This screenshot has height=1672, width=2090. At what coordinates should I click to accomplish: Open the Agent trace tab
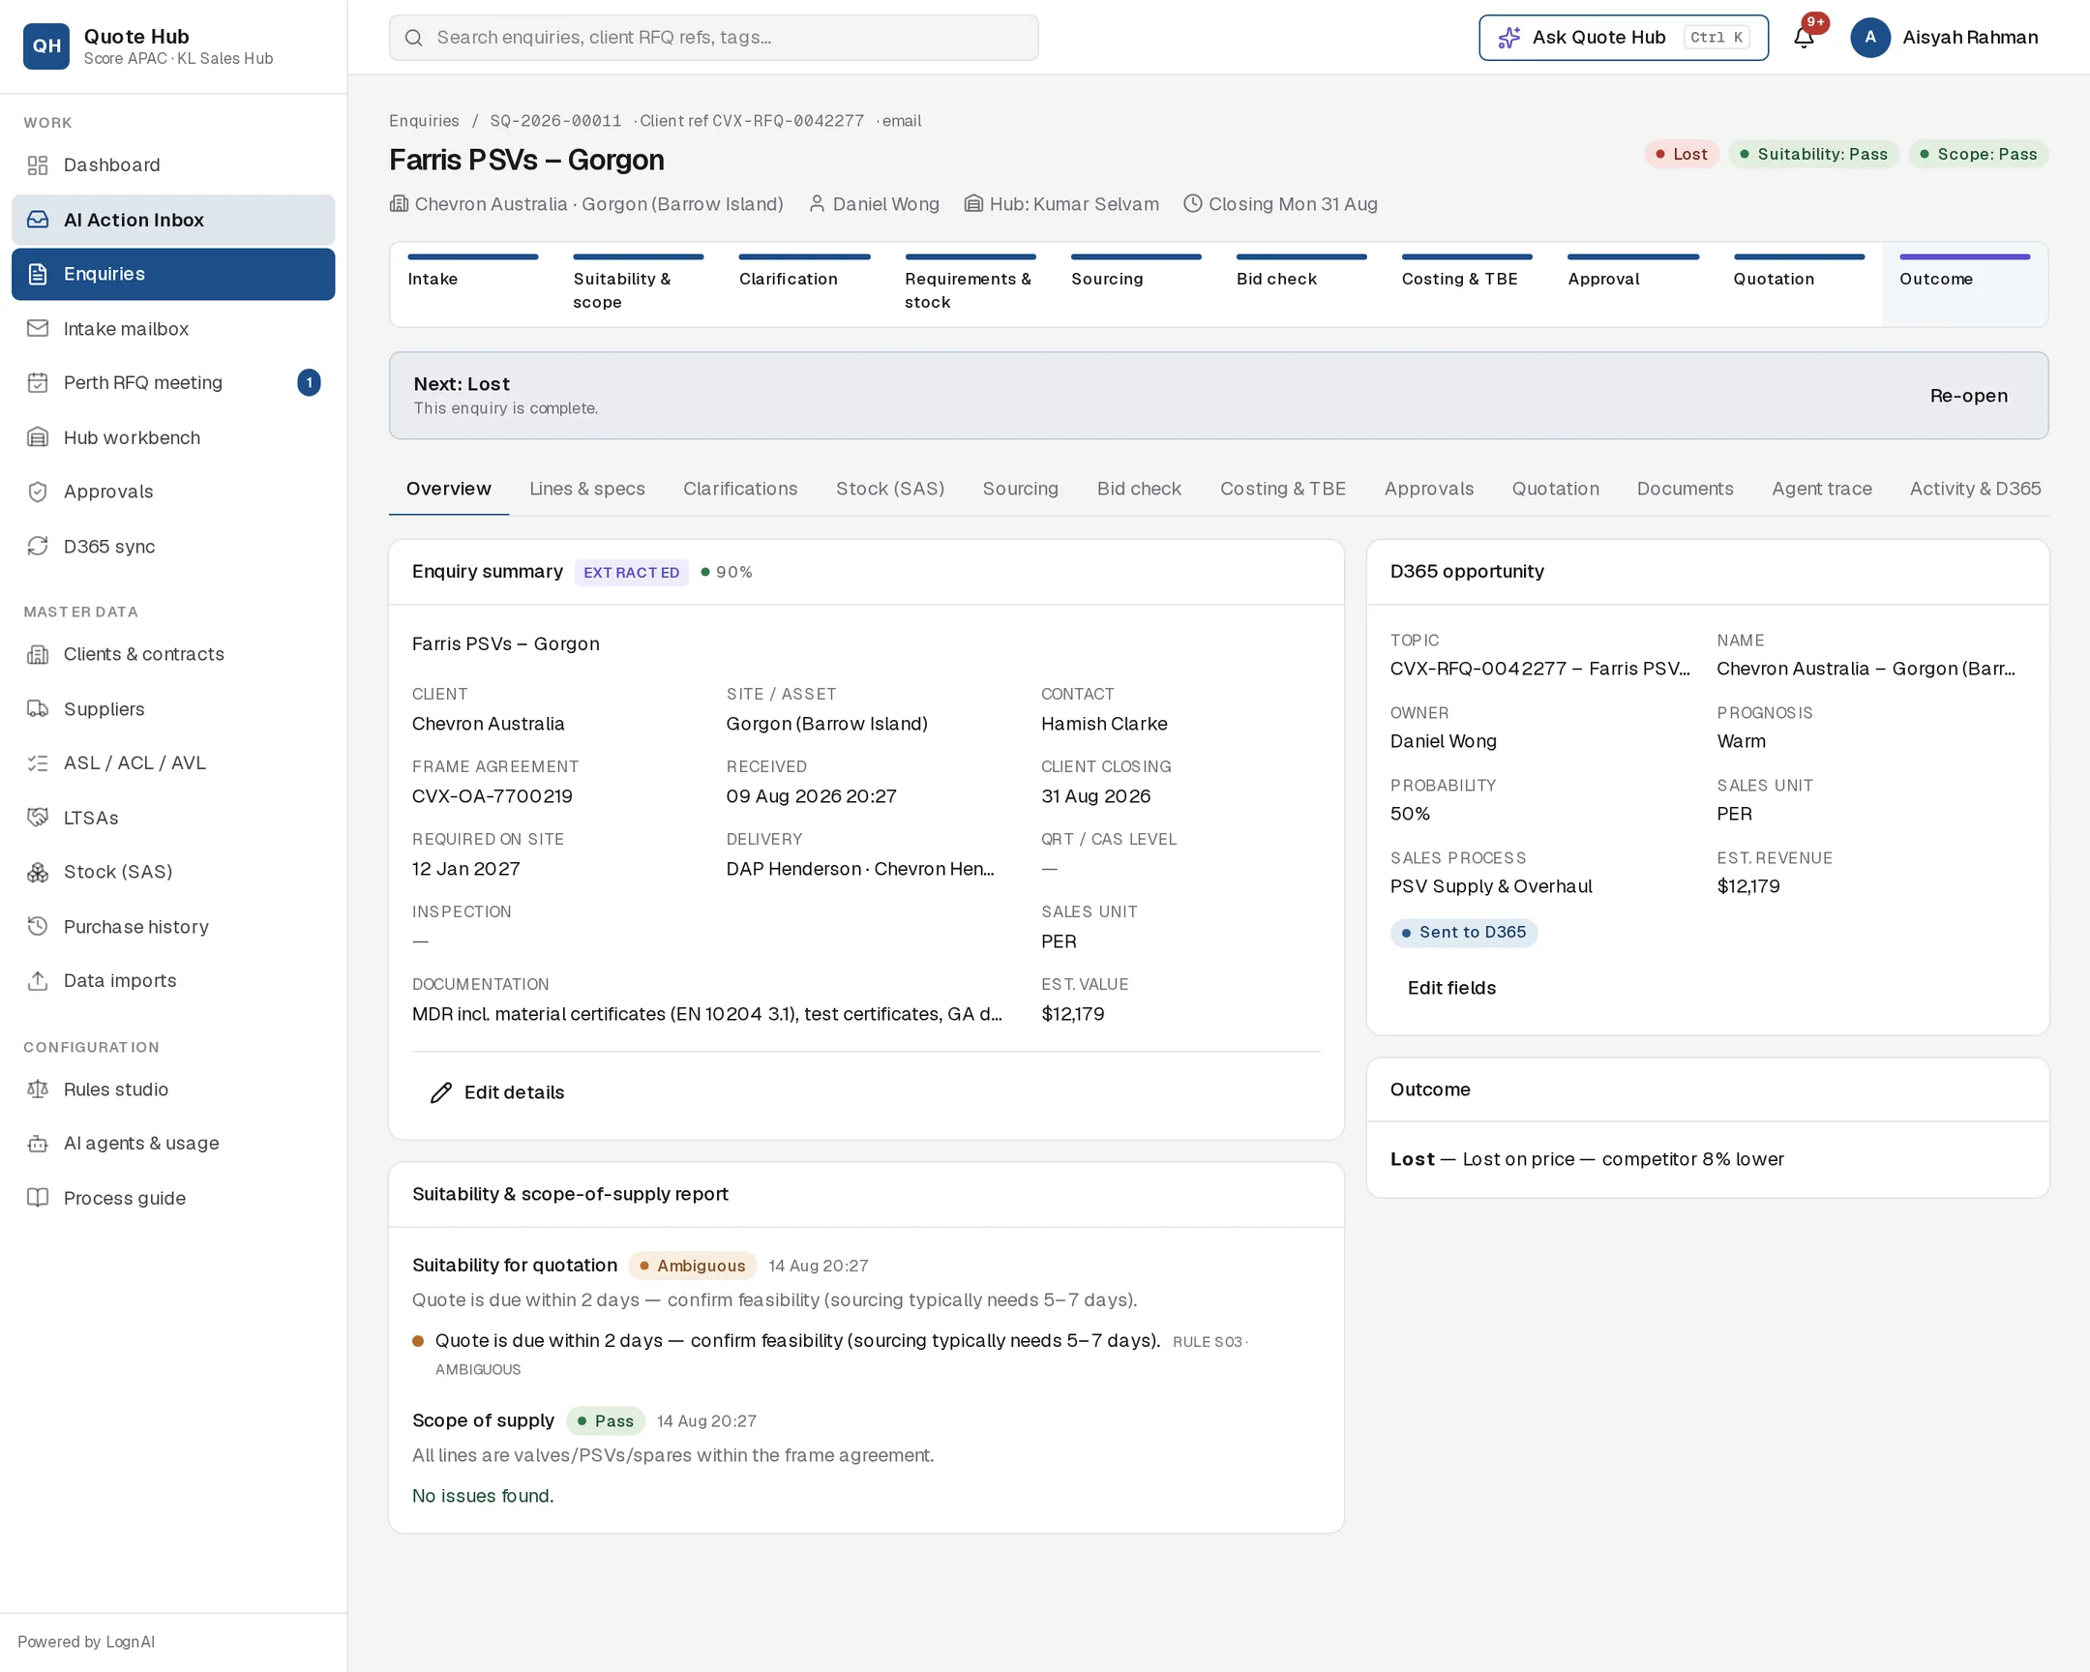[1821, 490]
